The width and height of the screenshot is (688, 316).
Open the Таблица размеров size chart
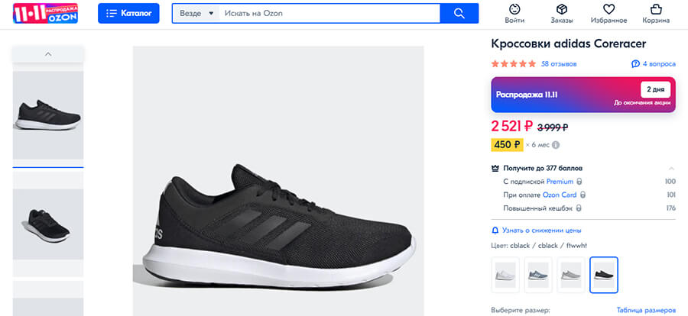click(x=646, y=311)
